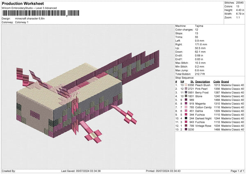Click the 'N#' column header

click(x=182, y=82)
